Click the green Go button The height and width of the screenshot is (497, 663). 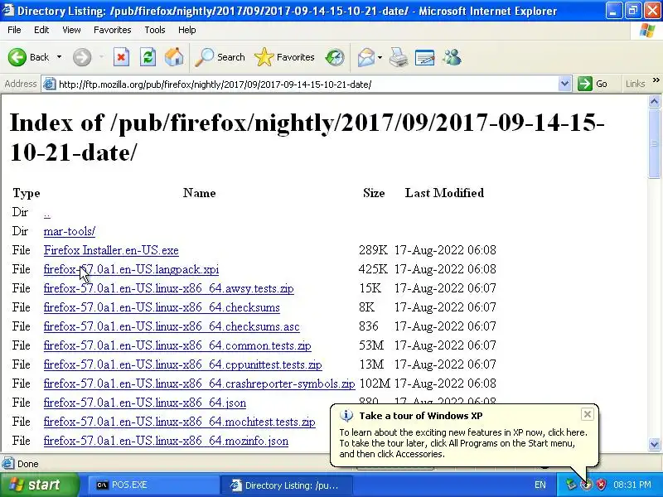[x=593, y=84]
